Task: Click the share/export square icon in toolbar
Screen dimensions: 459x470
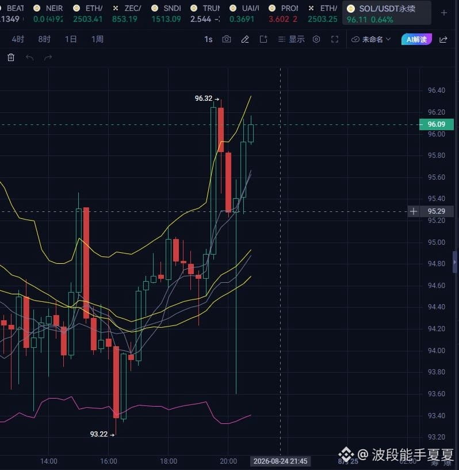Action: pyautogui.click(x=263, y=39)
